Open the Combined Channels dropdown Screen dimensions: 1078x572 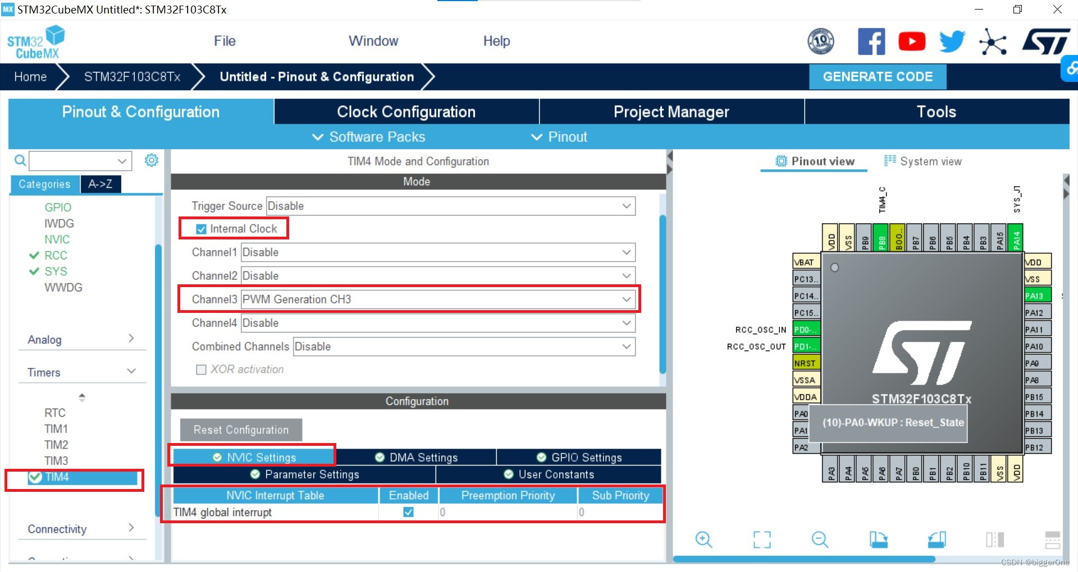[464, 347]
